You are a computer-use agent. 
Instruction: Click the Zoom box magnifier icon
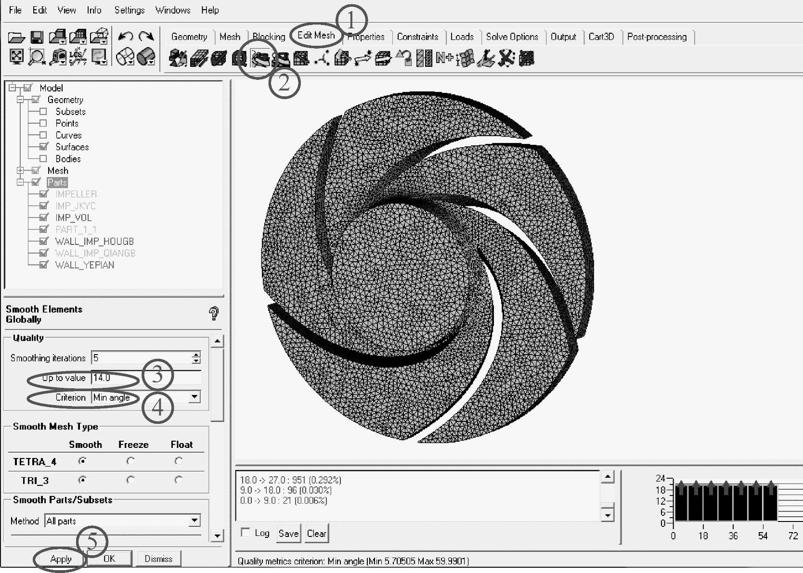pos(37,57)
